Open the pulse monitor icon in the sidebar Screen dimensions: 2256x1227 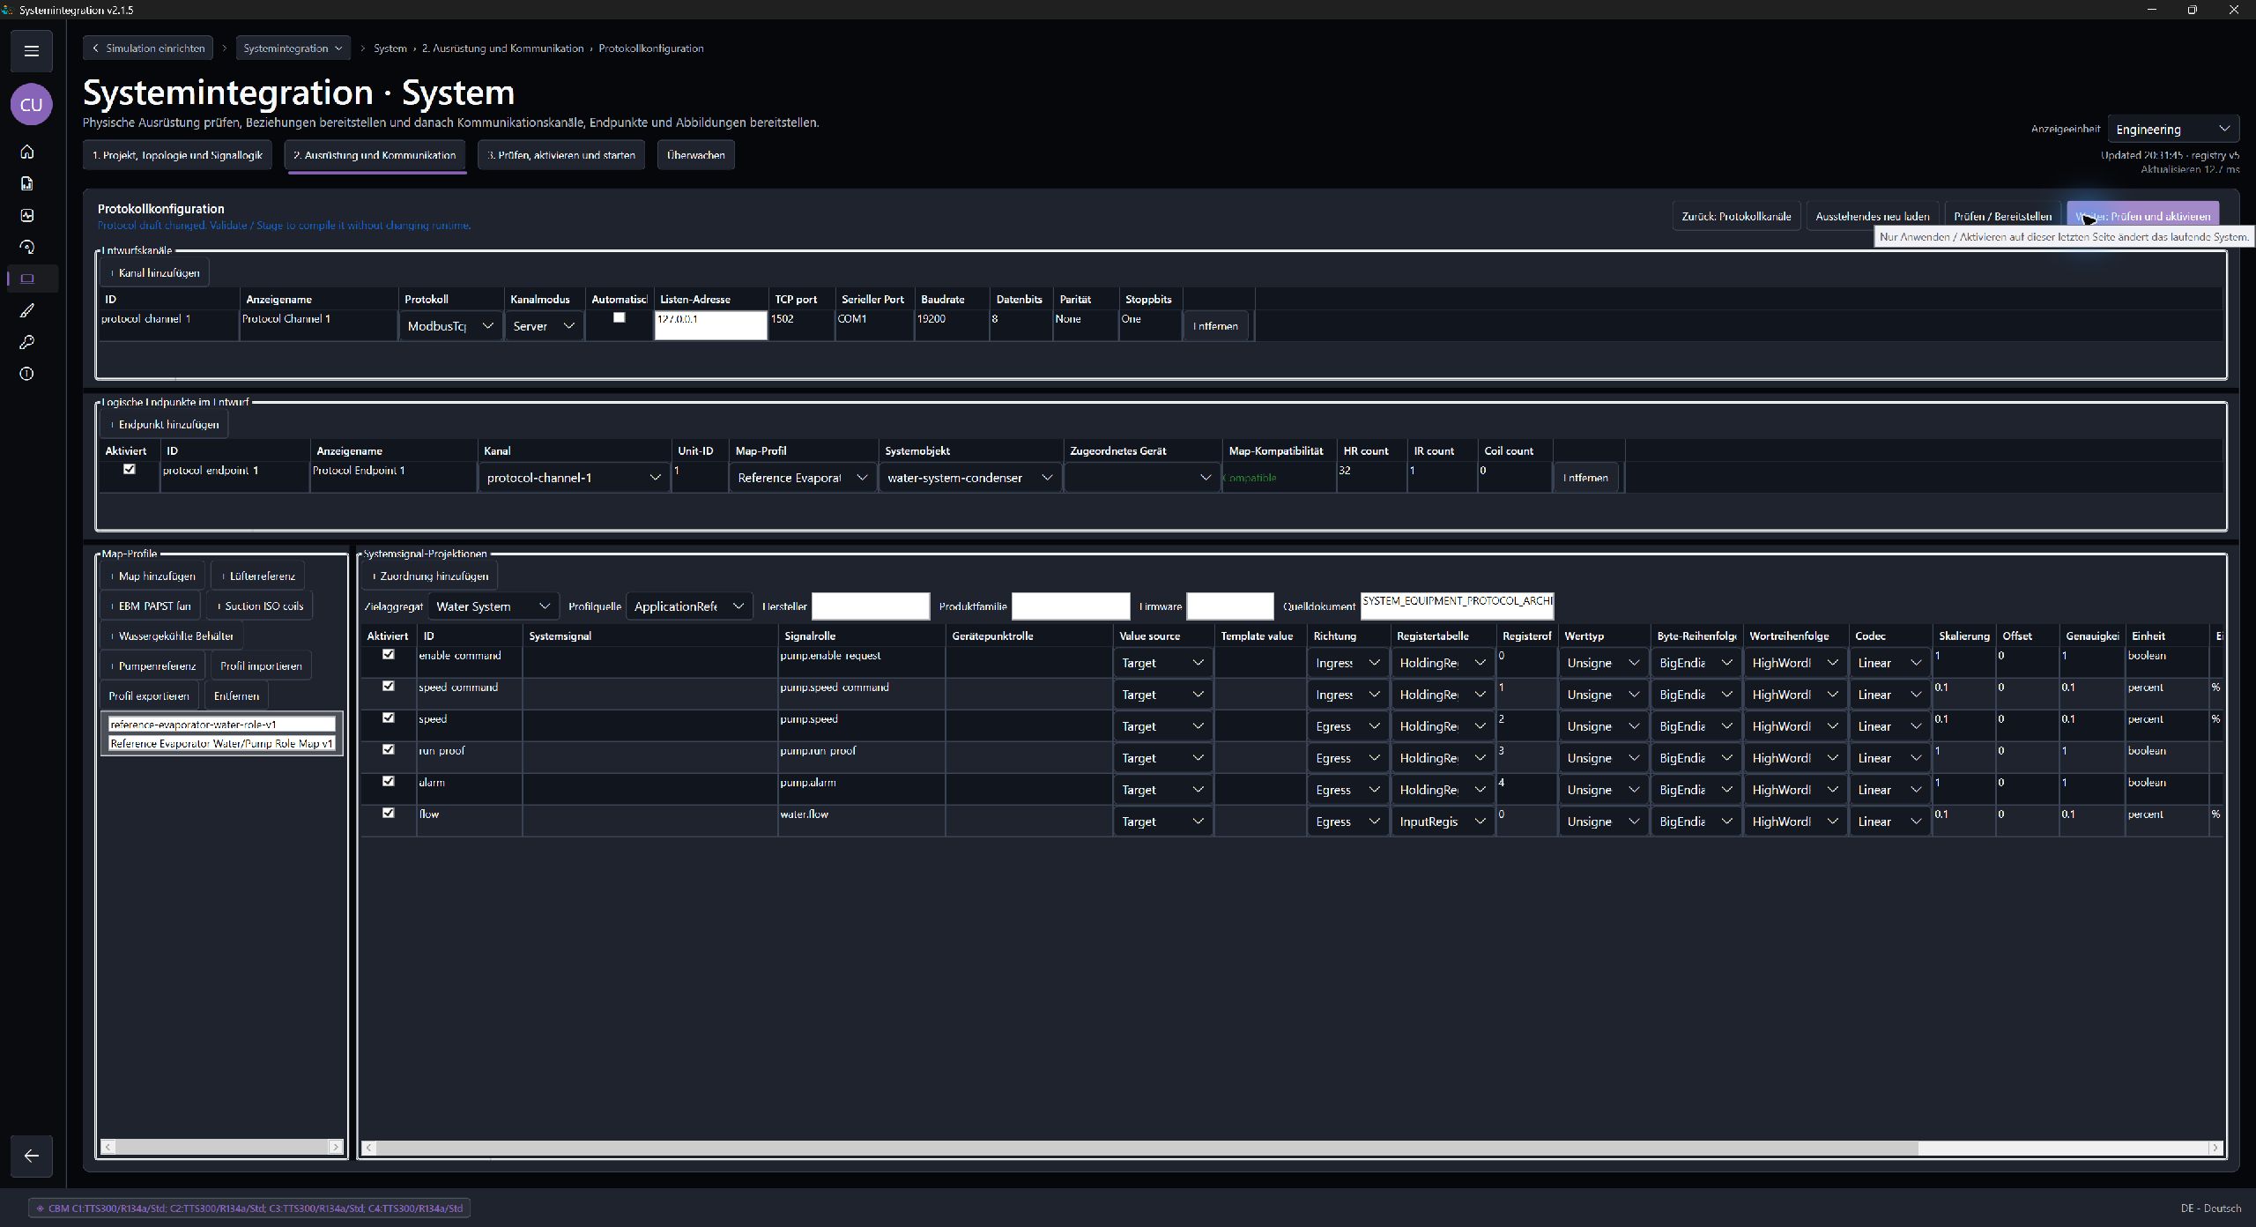27,215
